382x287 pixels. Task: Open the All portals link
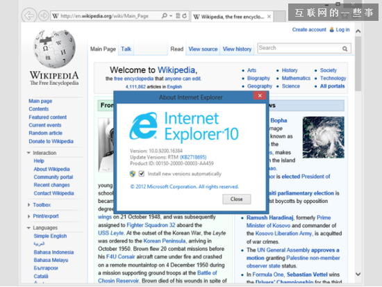click(332, 86)
